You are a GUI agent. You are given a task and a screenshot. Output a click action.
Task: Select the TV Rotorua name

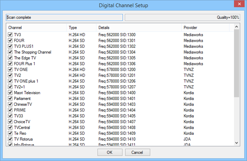point(23,139)
